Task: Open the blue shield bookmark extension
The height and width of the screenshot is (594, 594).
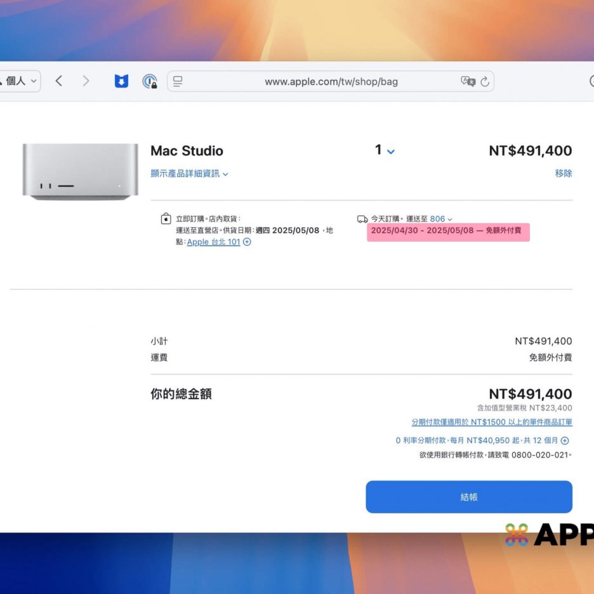Action: (x=121, y=81)
